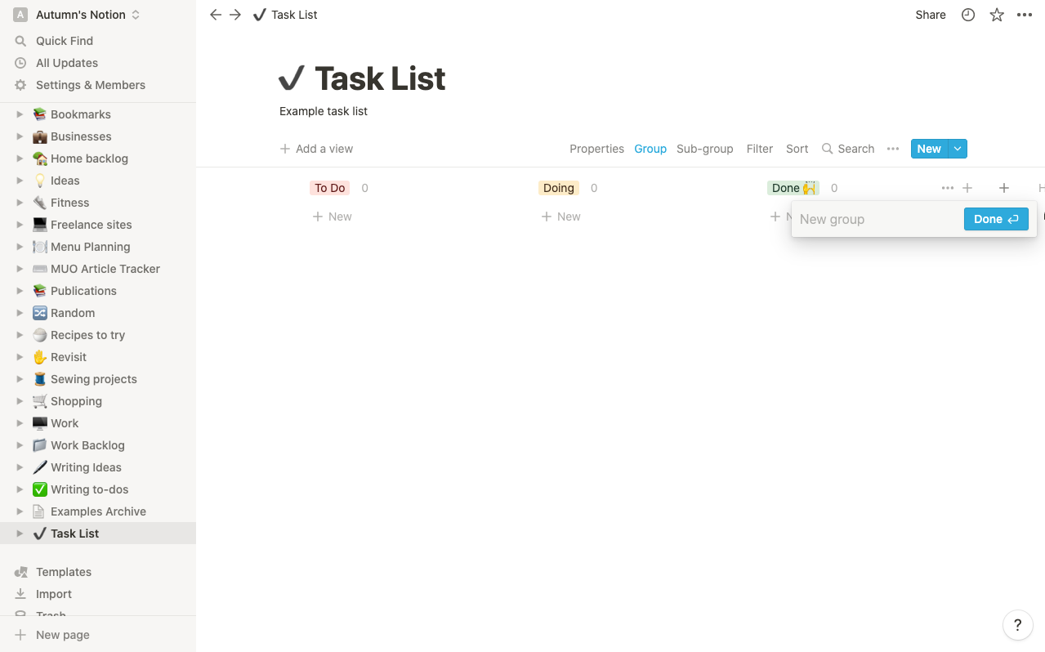
Task: Open help question mark button
Action: 1017,626
